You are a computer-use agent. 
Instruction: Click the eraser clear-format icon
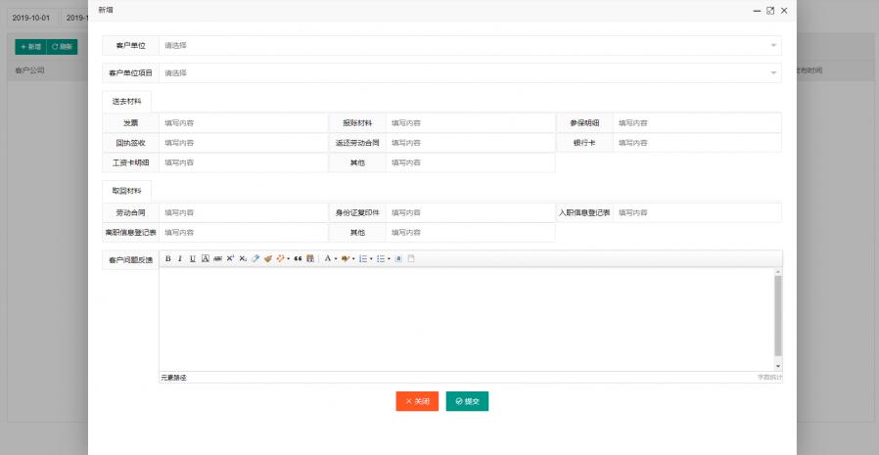coord(255,258)
